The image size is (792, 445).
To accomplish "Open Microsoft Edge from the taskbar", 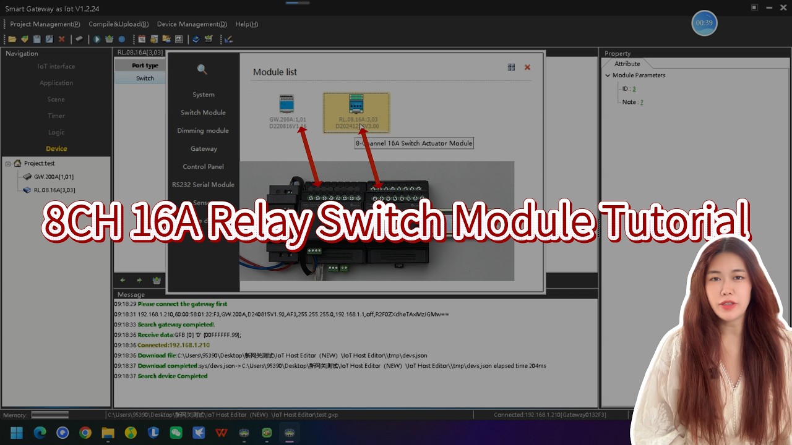I will pos(40,433).
